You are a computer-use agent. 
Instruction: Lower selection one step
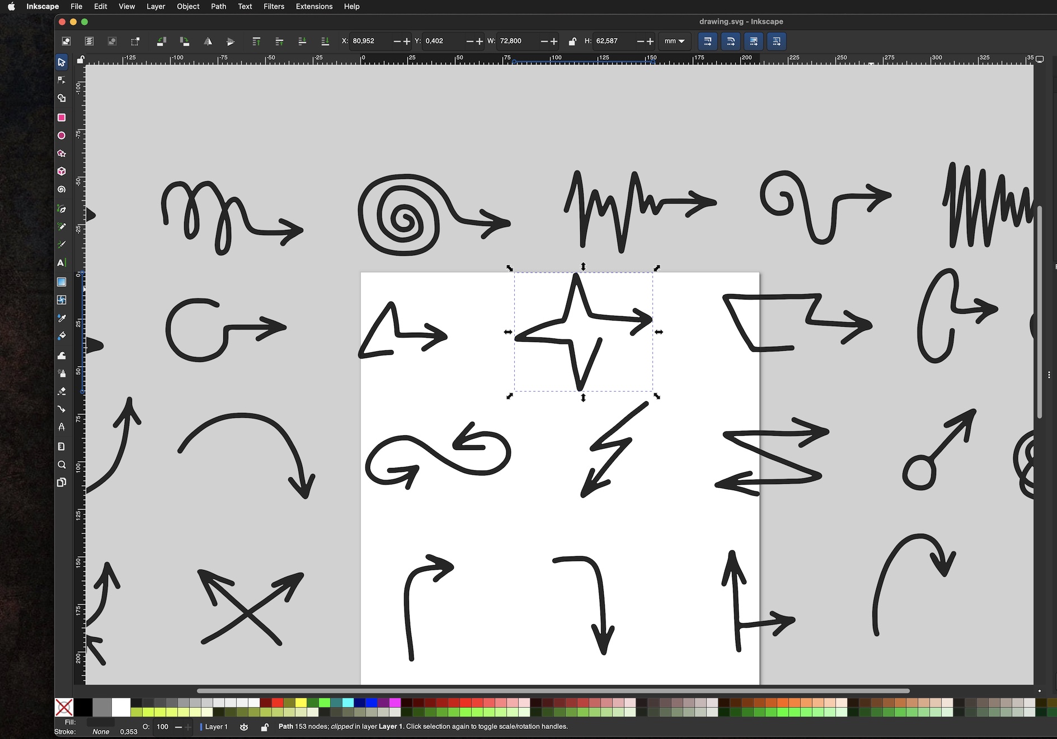tap(302, 41)
